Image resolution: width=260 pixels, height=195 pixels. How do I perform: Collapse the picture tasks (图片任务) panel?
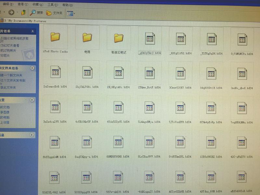32,31
